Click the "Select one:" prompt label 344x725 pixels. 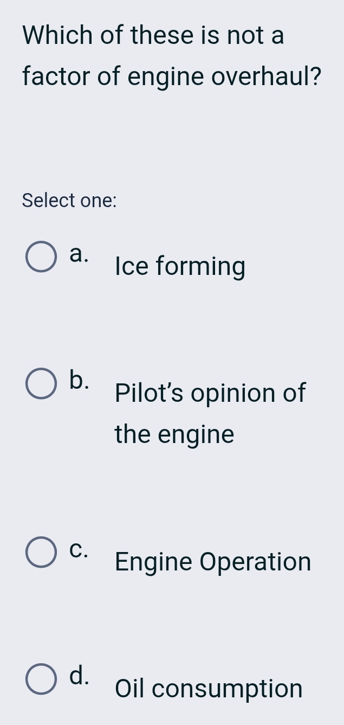(x=69, y=201)
